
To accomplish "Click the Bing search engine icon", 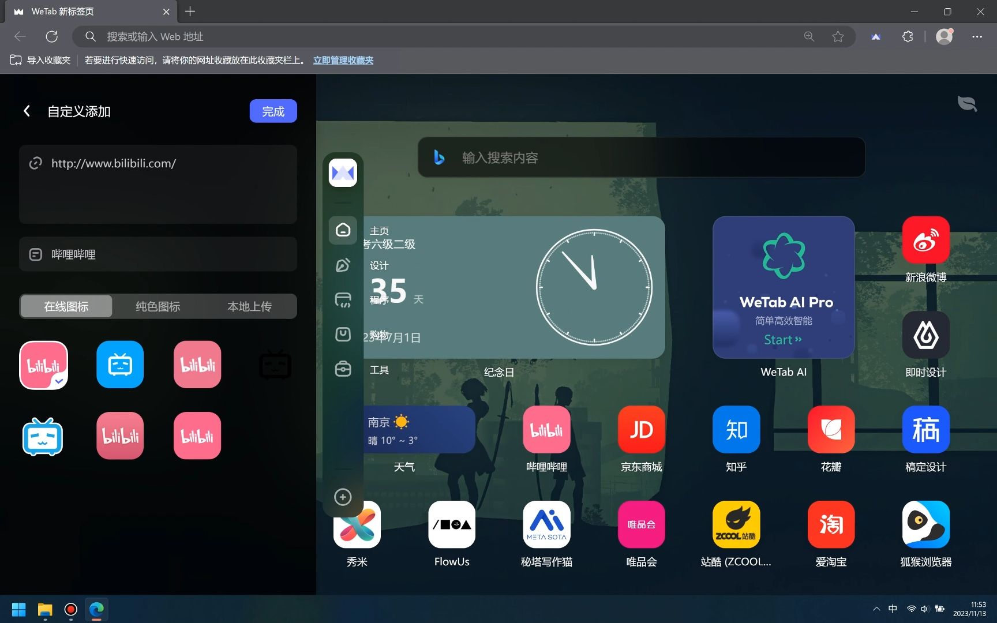I will pos(439,157).
